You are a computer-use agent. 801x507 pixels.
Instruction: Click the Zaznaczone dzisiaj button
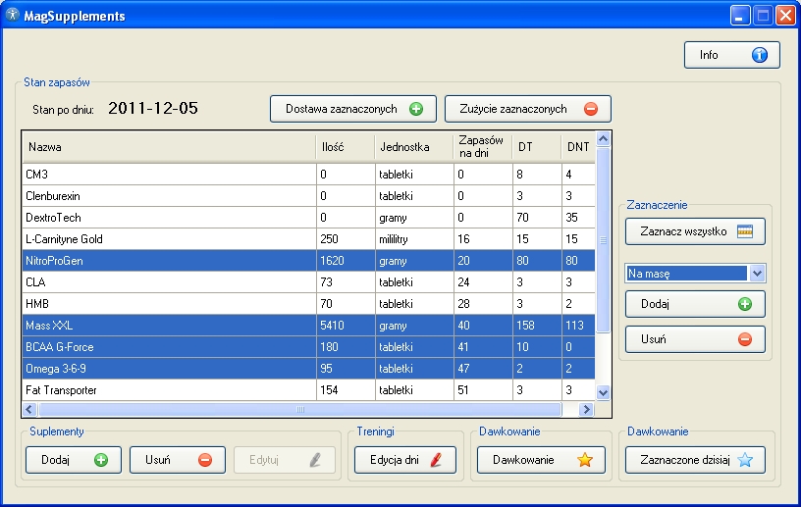tap(695, 460)
